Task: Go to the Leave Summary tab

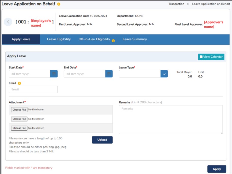Action: click(135, 39)
